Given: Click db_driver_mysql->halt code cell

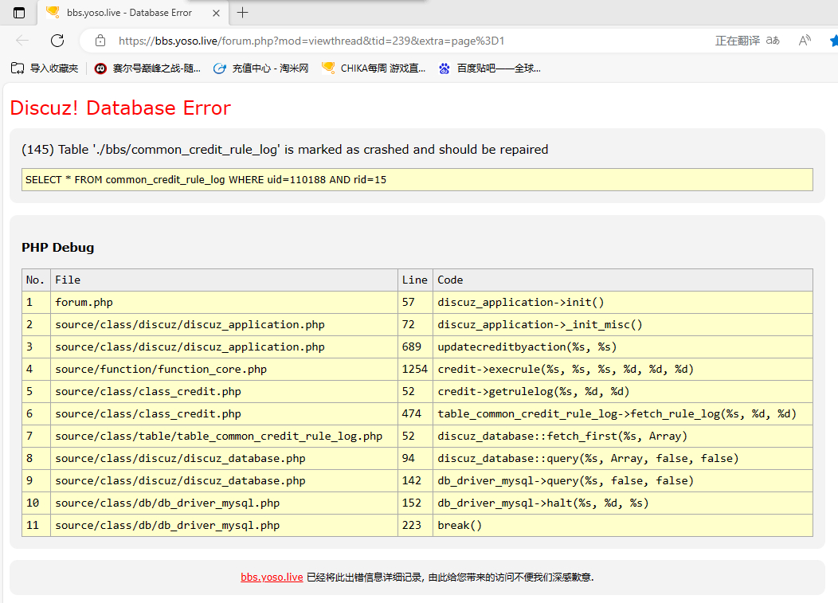Looking at the screenshot, I should pos(623,503).
